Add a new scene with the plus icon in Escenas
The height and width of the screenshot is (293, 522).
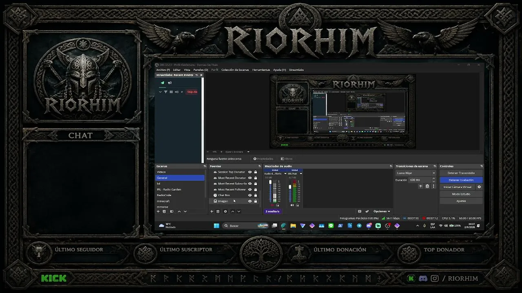pos(158,212)
